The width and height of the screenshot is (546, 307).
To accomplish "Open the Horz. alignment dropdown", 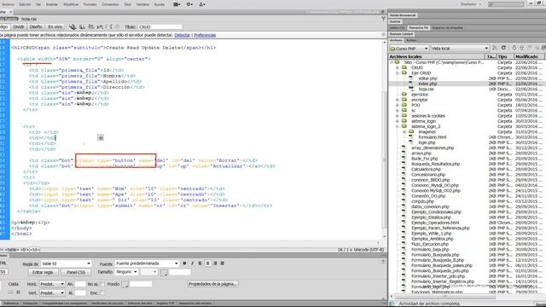I will tap(52, 284).
